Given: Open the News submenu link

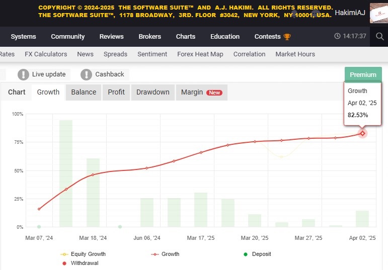Looking at the screenshot, I should pos(85,54).
